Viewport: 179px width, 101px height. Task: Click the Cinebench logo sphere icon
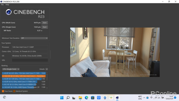point(9,12)
